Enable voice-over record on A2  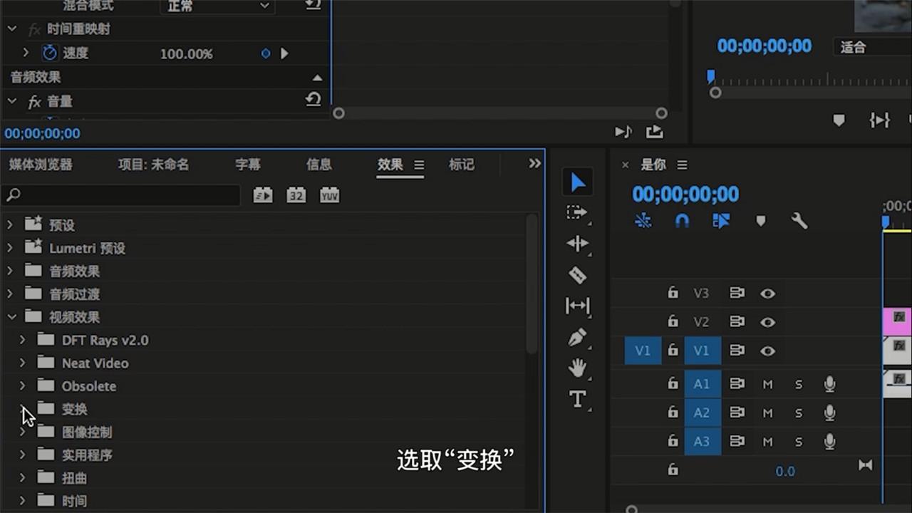[829, 413]
